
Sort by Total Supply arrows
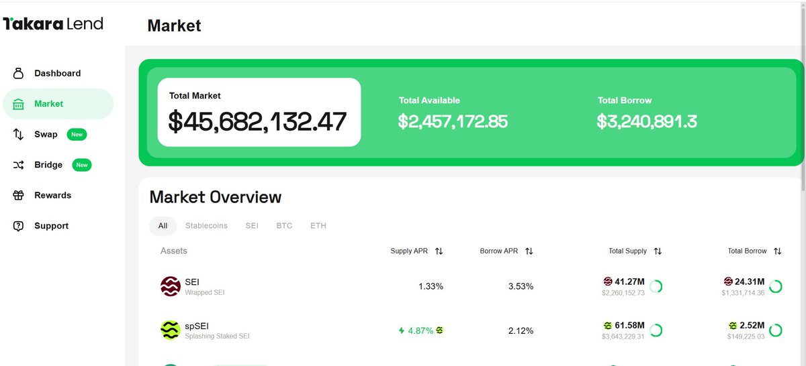658,251
